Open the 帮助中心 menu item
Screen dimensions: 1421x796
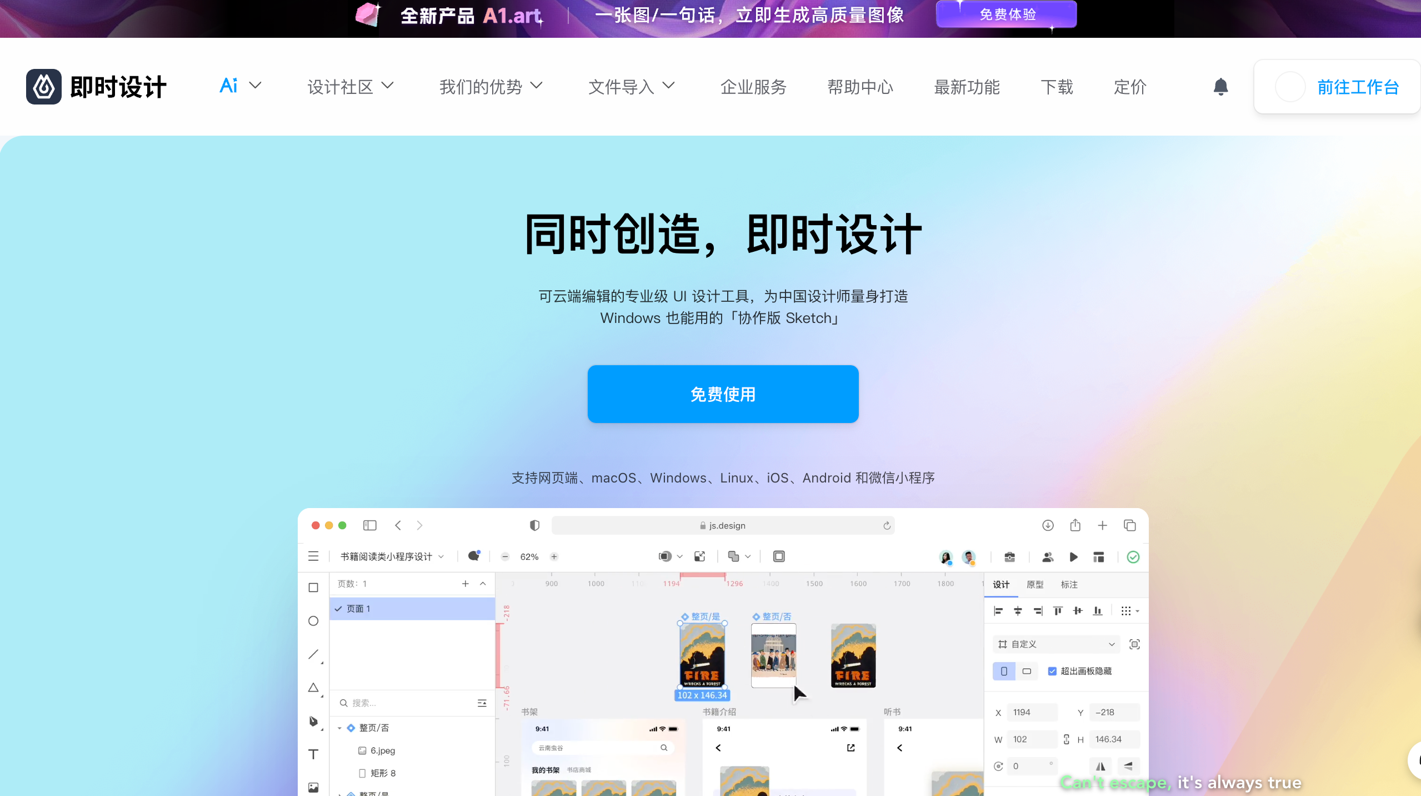(859, 87)
